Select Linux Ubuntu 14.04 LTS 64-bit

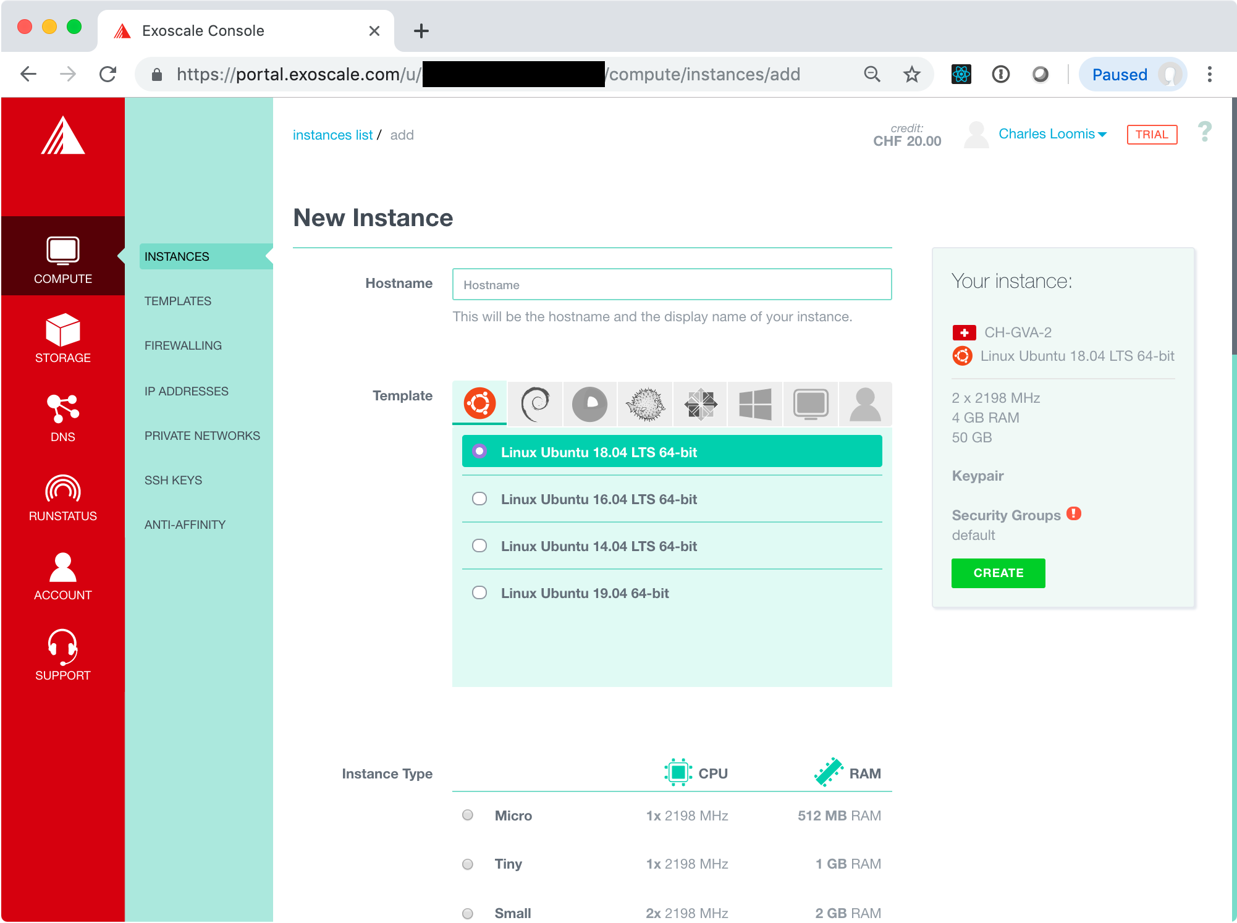672,546
